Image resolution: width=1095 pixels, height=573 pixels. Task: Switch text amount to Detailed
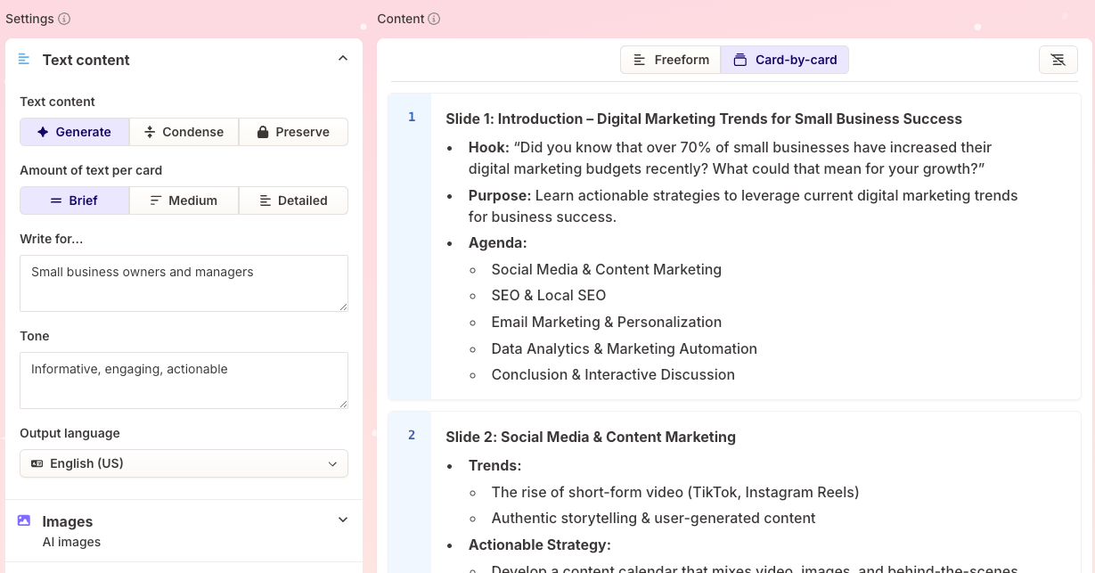(x=293, y=201)
